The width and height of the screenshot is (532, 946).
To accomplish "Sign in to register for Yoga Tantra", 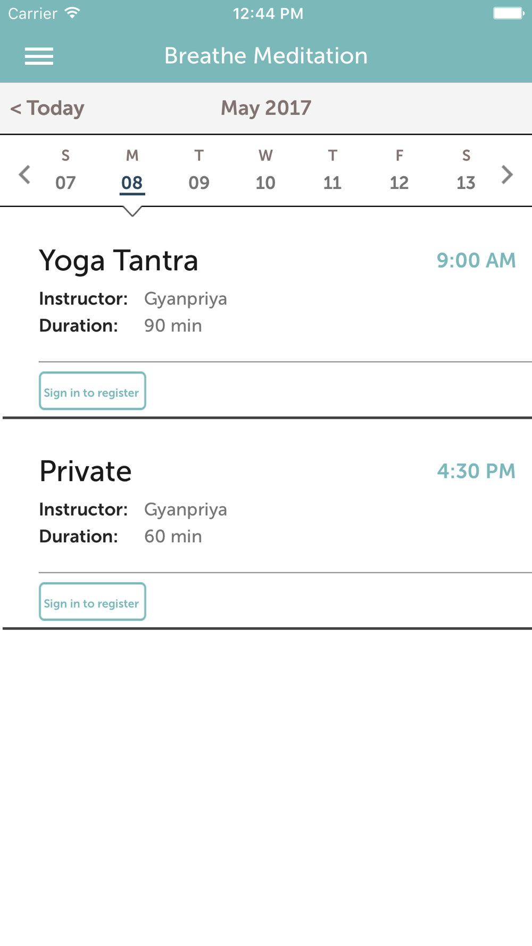I will point(92,391).
